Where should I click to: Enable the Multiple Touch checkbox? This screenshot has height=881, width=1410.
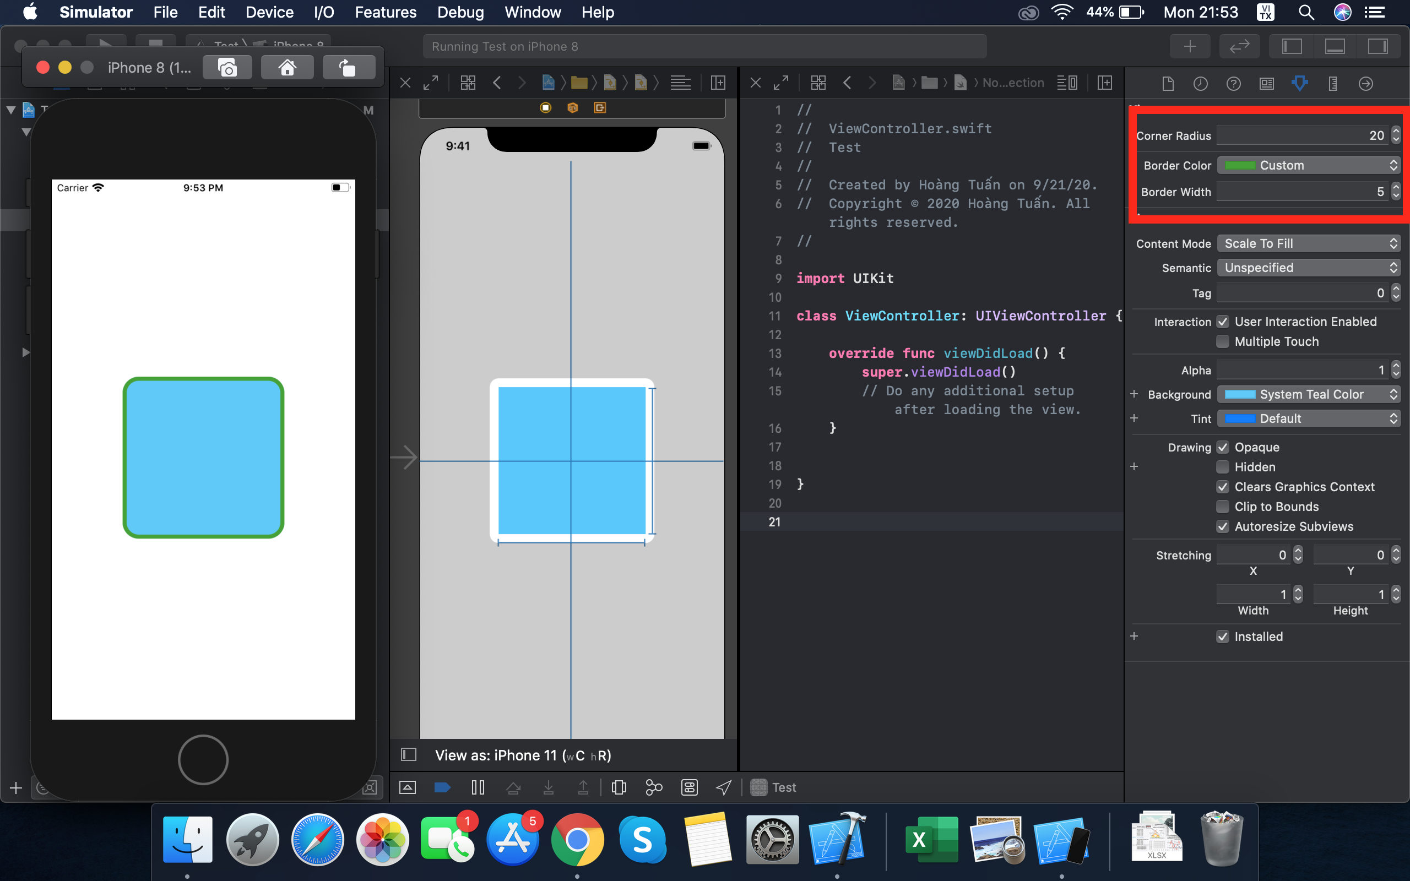coord(1223,341)
